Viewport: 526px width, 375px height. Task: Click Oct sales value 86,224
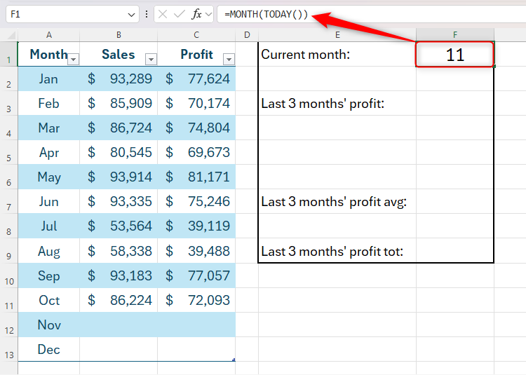pyautogui.click(x=119, y=300)
